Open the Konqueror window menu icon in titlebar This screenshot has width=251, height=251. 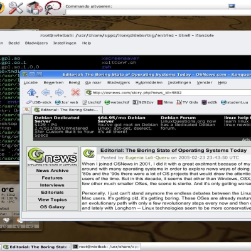tap(25, 75)
